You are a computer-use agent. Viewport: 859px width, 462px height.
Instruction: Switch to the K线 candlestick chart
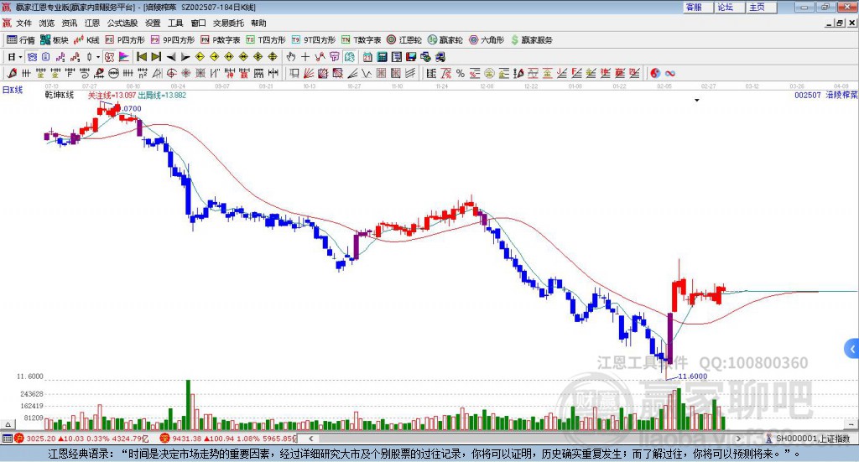tap(86, 40)
